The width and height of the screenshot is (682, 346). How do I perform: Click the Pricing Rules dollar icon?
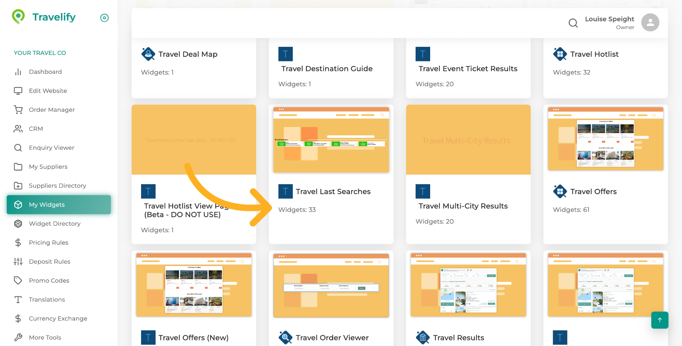[18, 243]
